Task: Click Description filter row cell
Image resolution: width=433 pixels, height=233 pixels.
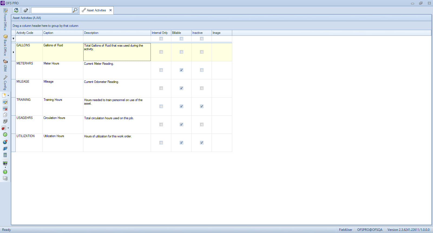Action: click(x=117, y=39)
